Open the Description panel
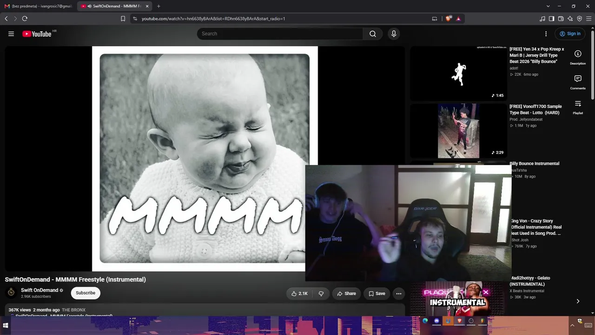Viewport: 595px width, 335px height. (x=578, y=57)
